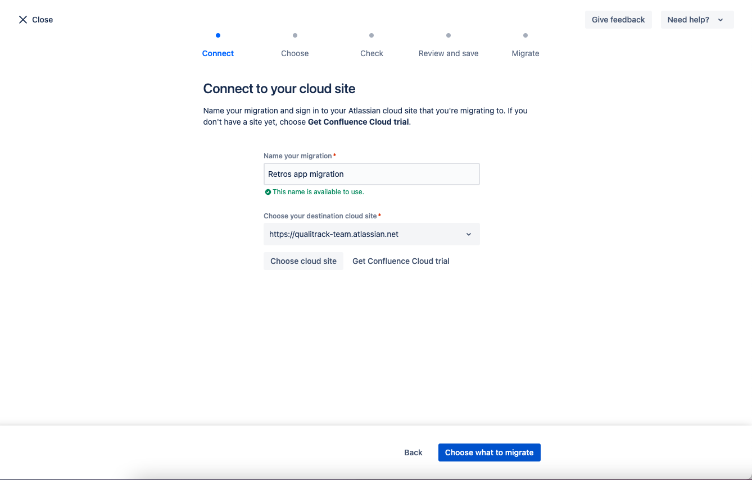The height and width of the screenshot is (480, 752).
Task: Open the qualitrack-team destination cloud site selector
Action: (x=365, y=235)
